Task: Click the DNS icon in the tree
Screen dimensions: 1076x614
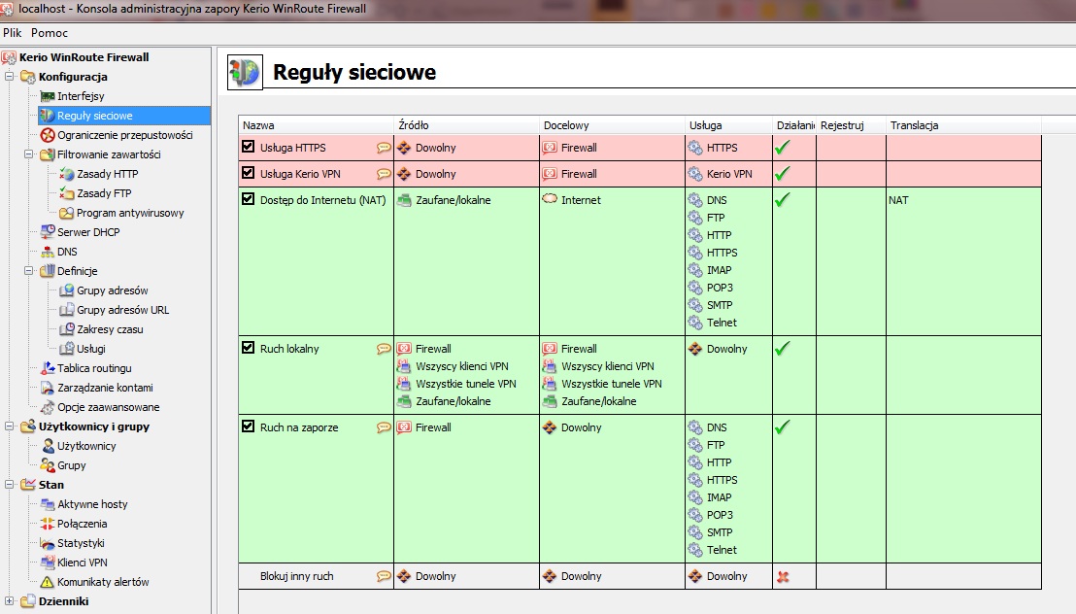Action: click(48, 252)
